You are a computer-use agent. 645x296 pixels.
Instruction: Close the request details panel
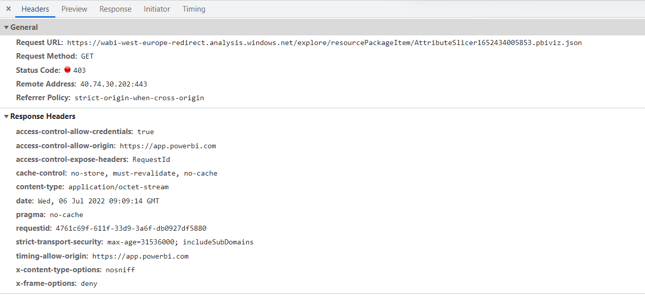8,9
